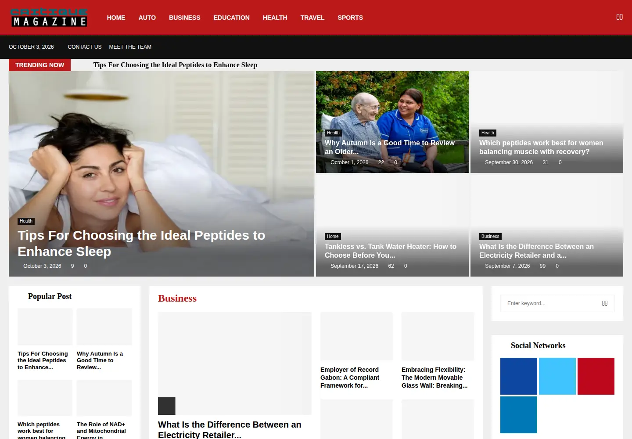The width and height of the screenshot is (632, 439).
Task: Click thumbnail above Employer of Record Gabon
Action: [356, 336]
